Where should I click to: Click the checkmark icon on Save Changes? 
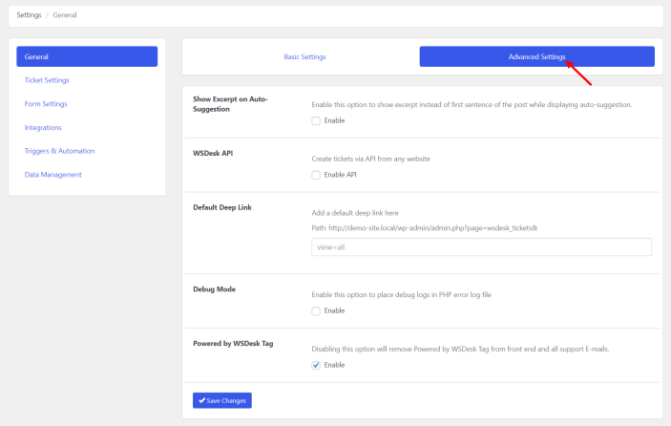click(x=201, y=401)
